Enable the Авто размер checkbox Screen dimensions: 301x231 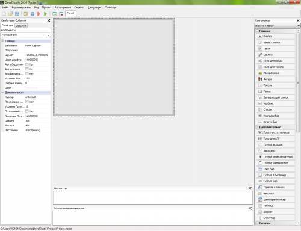coord(27,69)
